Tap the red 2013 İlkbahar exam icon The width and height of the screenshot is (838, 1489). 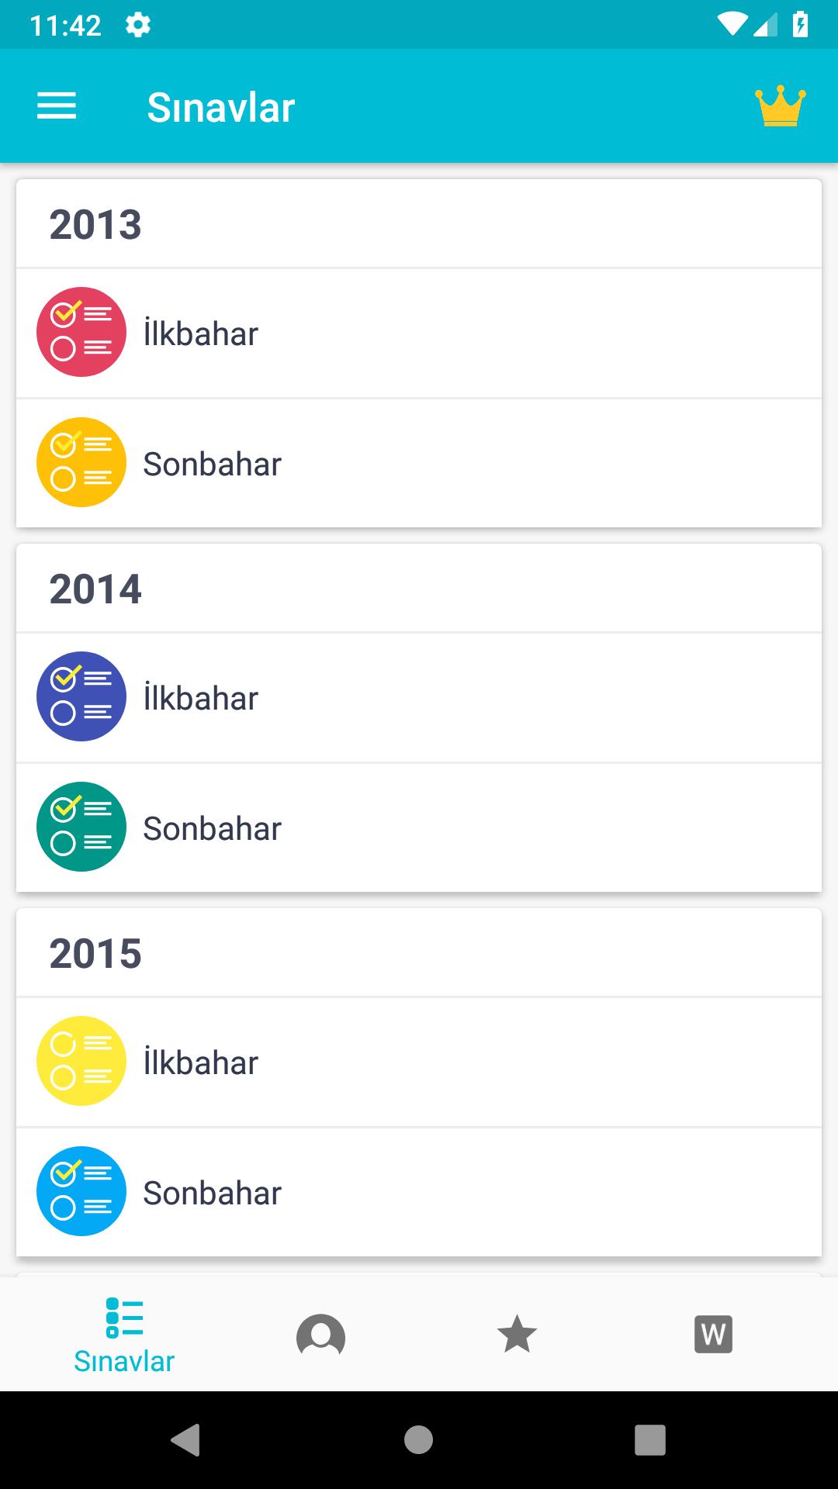[x=81, y=332]
